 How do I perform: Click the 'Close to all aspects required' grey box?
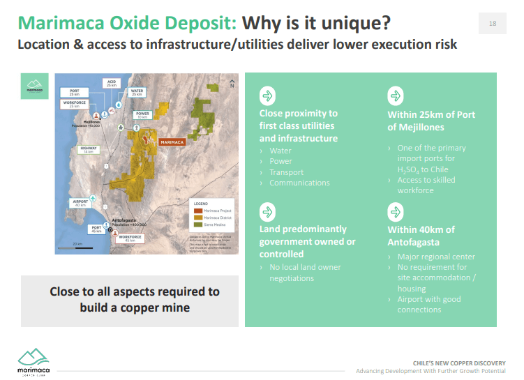(x=130, y=301)
